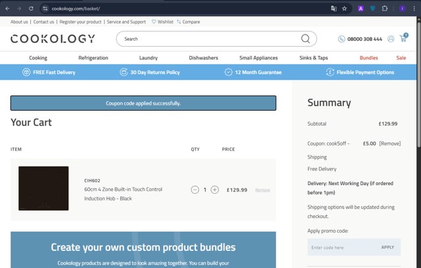421x268 pixels.
Task: Open the purple A browser extension
Action: pyautogui.click(x=360, y=9)
